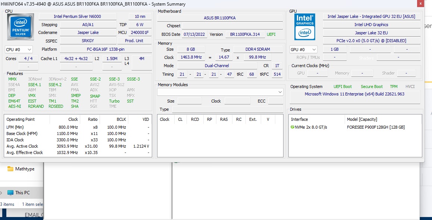Image resolution: width=432 pixels, height=220 pixels.
Task: Click the DDR4 SDRAM type field
Action: [258, 49]
